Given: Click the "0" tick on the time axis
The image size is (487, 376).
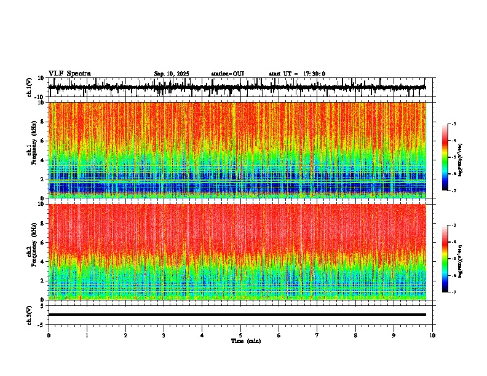Looking at the screenshot, I should (x=49, y=335).
